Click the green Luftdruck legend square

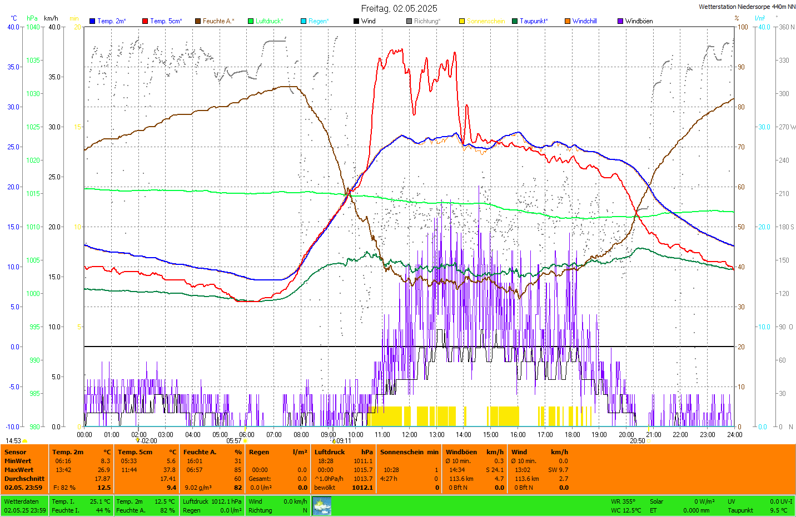click(x=251, y=21)
